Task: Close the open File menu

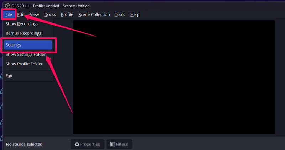Action: point(9,15)
